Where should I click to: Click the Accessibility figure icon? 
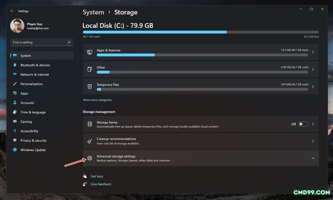[x=15, y=131]
